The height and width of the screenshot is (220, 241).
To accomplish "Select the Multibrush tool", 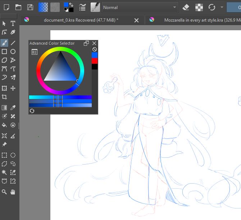I will (x=13, y=77).
